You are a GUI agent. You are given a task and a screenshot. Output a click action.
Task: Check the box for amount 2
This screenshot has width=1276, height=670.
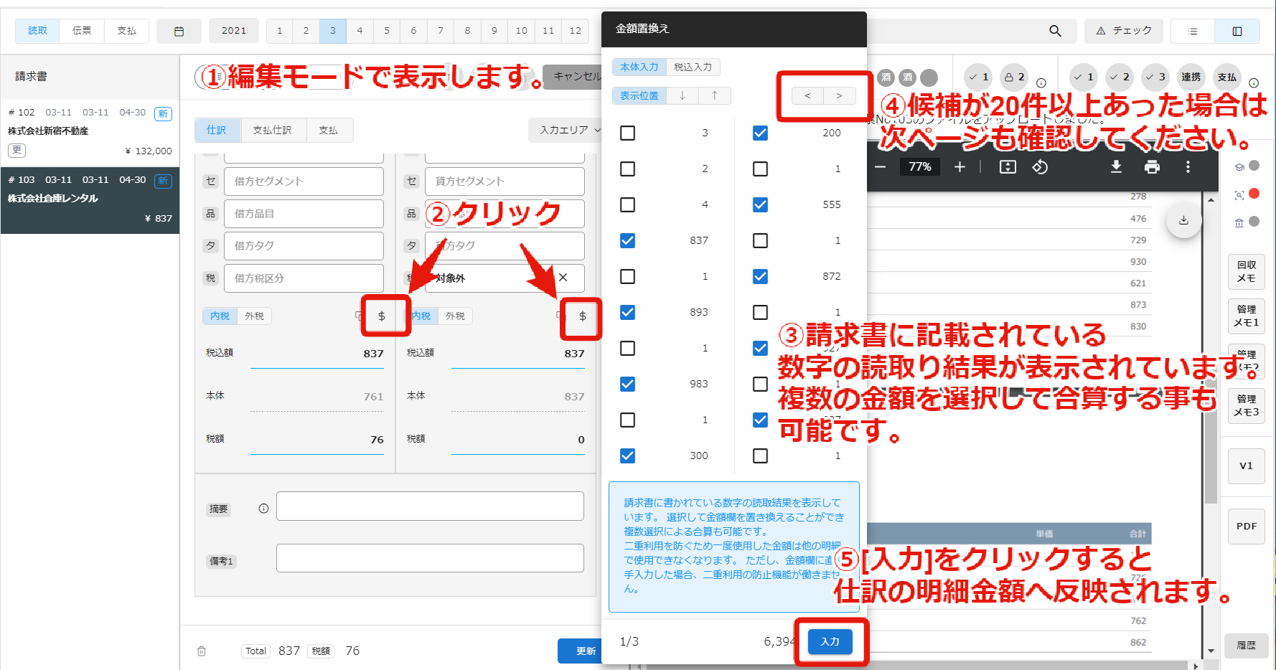(x=627, y=169)
